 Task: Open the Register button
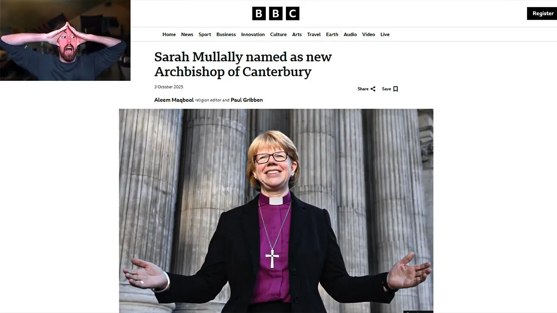(x=543, y=13)
